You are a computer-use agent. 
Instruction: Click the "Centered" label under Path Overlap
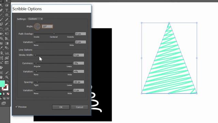coord(54,37)
